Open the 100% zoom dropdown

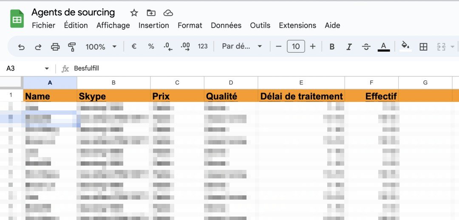click(101, 47)
